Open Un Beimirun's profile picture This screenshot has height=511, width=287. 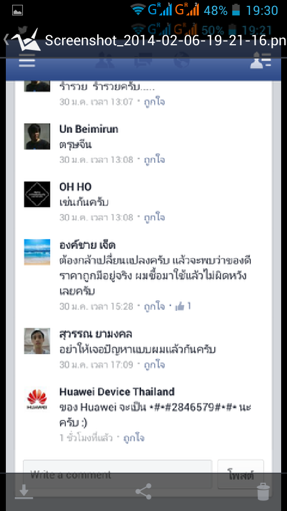[37, 136]
